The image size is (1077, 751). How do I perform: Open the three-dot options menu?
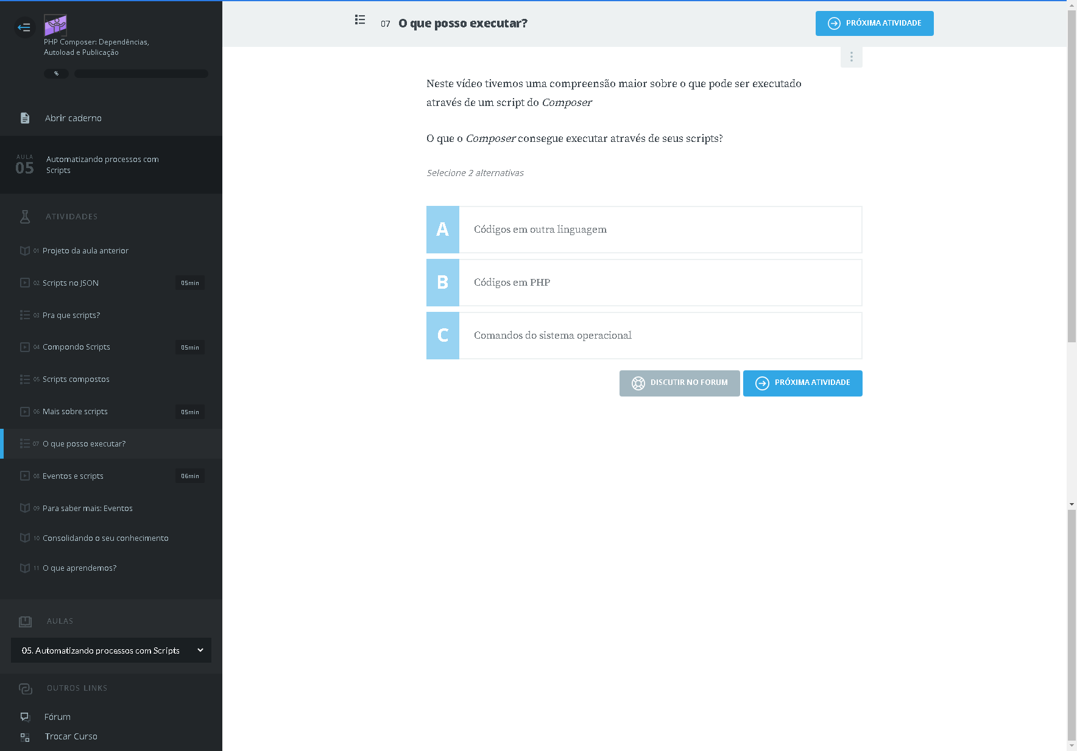pos(851,57)
